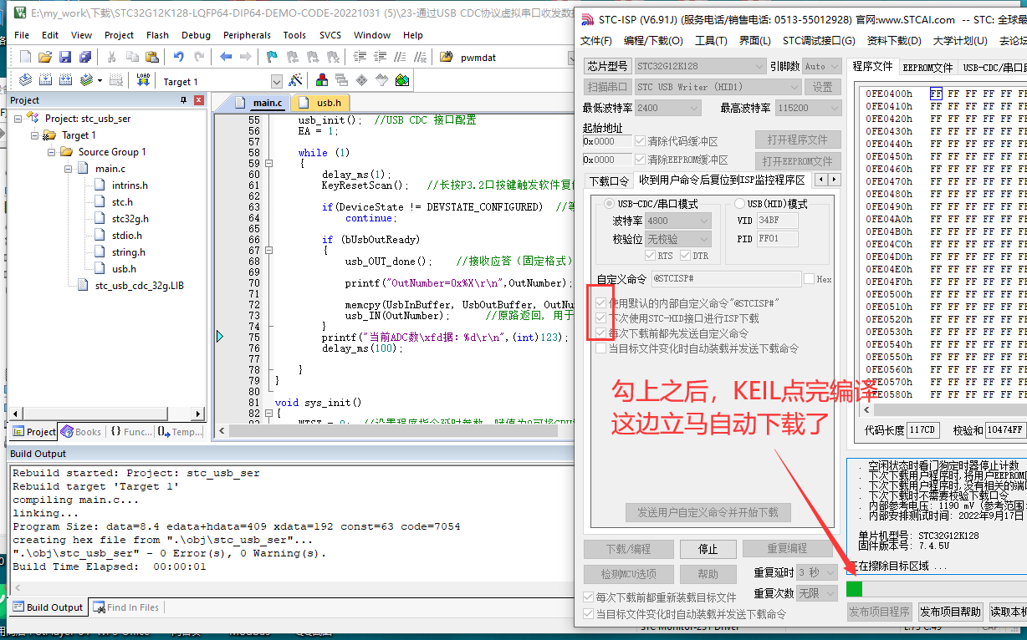Open the Target 1 dropdown

277,82
